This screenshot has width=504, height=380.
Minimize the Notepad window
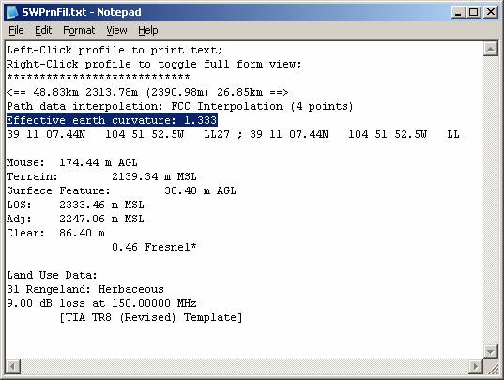click(458, 12)
